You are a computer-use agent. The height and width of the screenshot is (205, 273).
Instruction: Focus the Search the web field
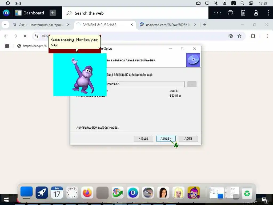point(135,13)
